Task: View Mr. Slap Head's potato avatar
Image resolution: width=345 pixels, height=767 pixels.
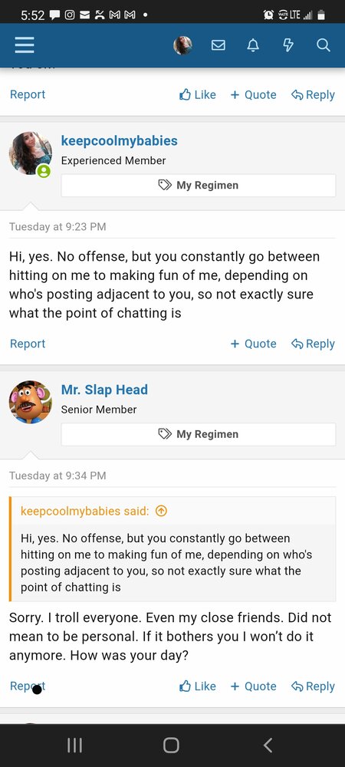Action: click(x=31, y=402)
